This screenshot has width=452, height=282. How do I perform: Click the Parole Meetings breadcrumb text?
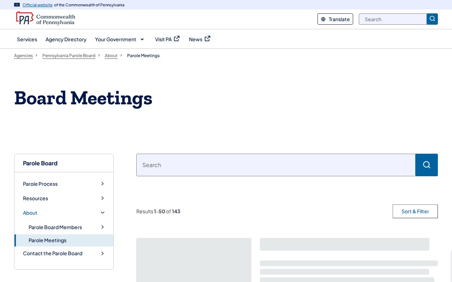(143, 56)
